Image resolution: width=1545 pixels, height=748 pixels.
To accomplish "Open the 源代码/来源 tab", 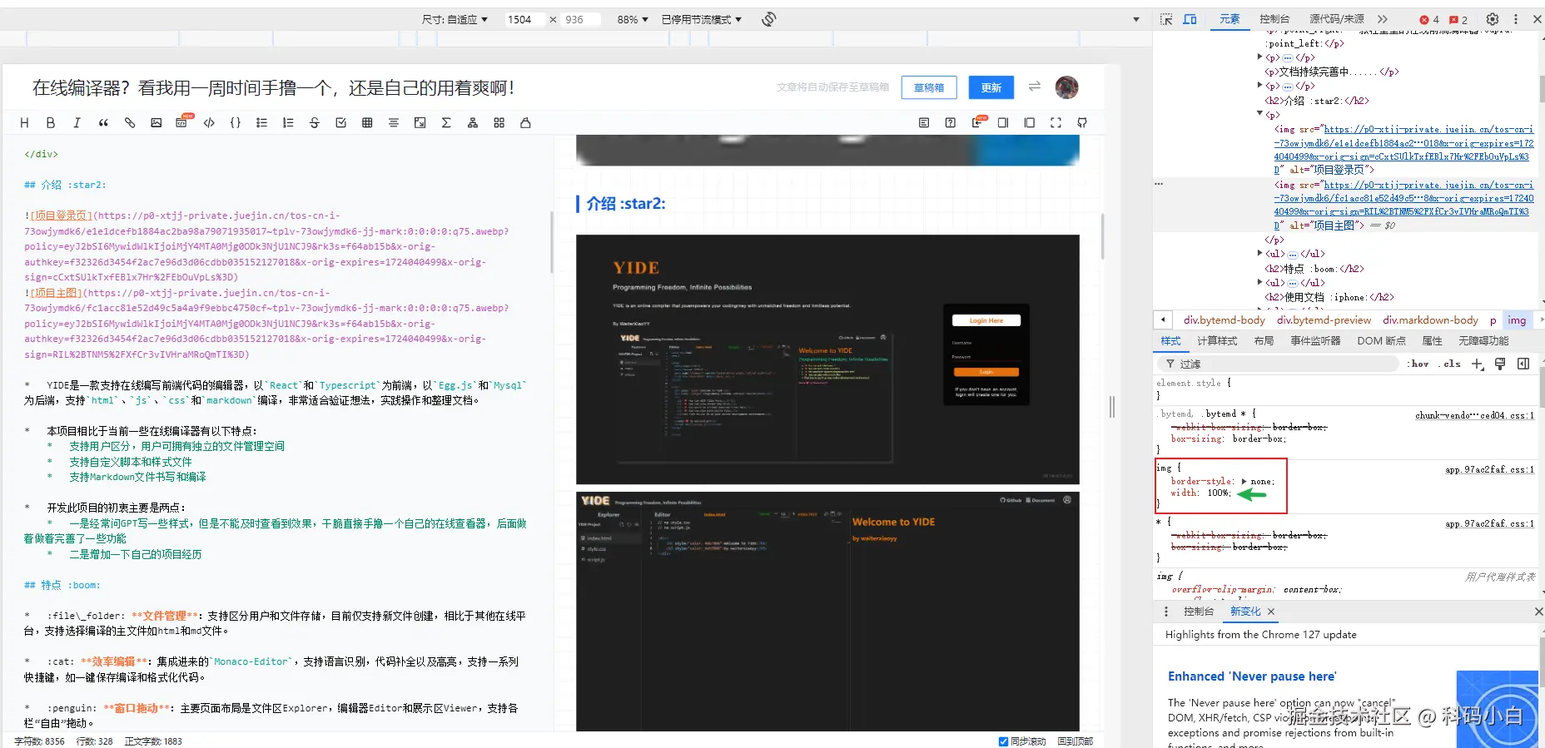I will click(x=1337, y=19).
